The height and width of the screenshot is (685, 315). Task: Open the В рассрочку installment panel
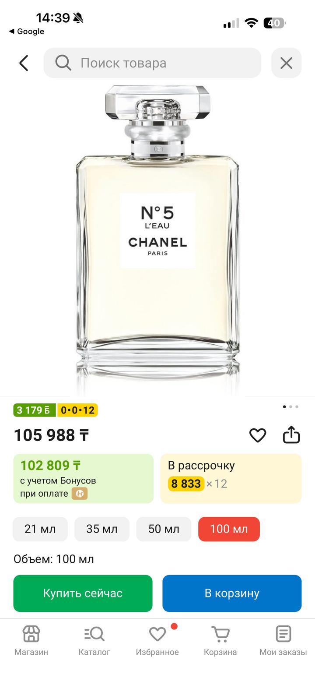231,478
